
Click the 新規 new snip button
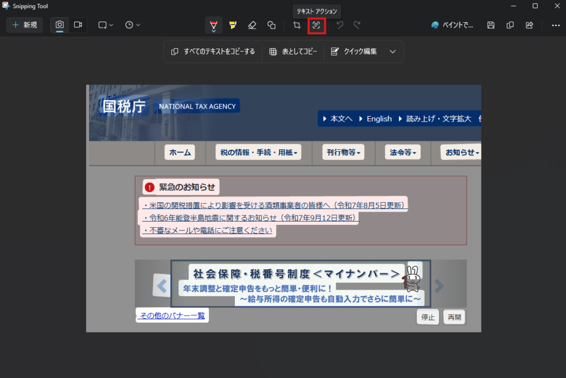(24, 25)
